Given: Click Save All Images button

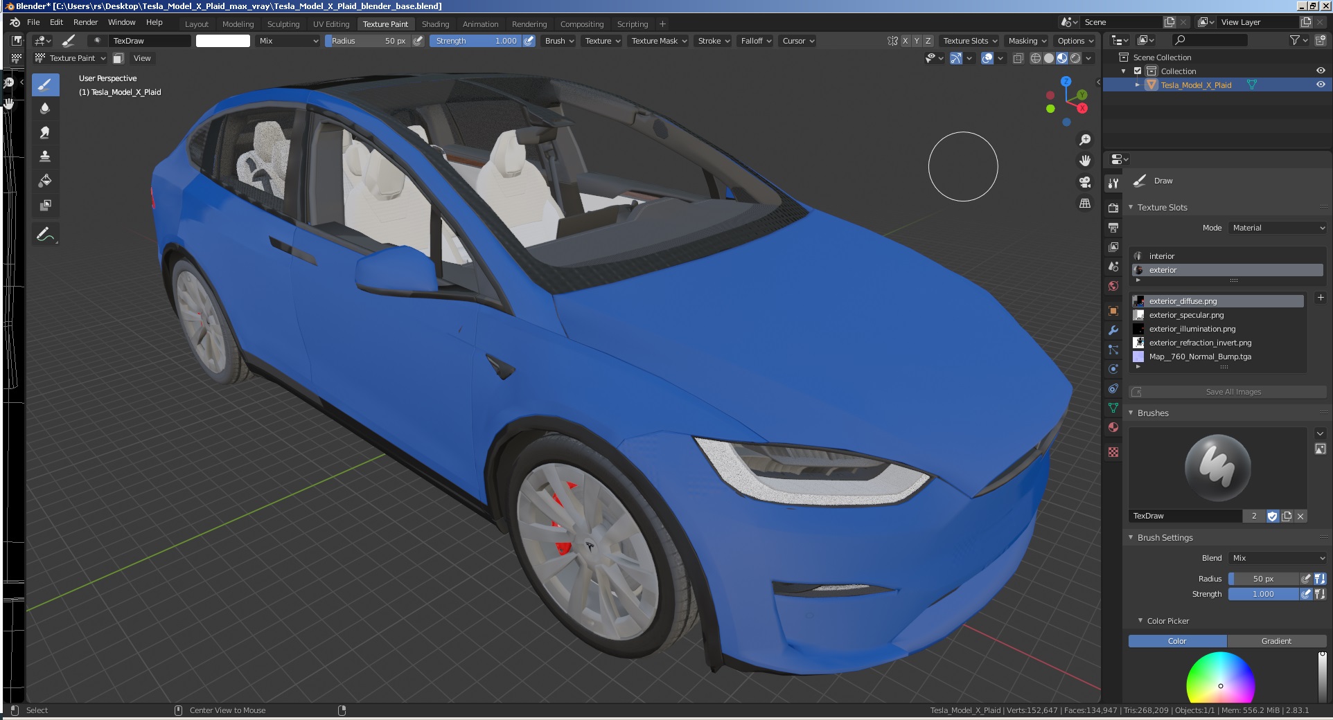Looking at the screenshot, I should point(1228,392).
